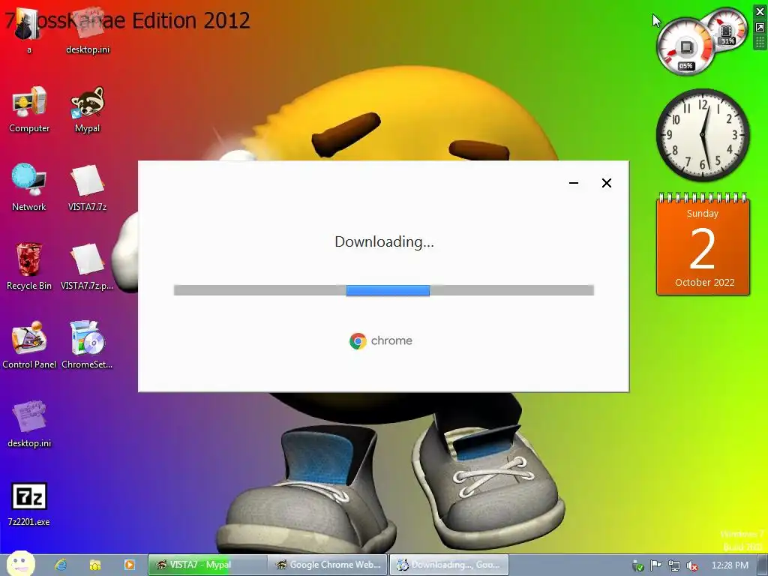Click the Chrome logo in installer dialog

click(358, 341)
